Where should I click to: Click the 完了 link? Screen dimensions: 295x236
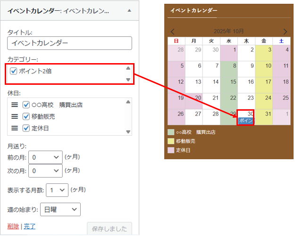coord(29,226)
